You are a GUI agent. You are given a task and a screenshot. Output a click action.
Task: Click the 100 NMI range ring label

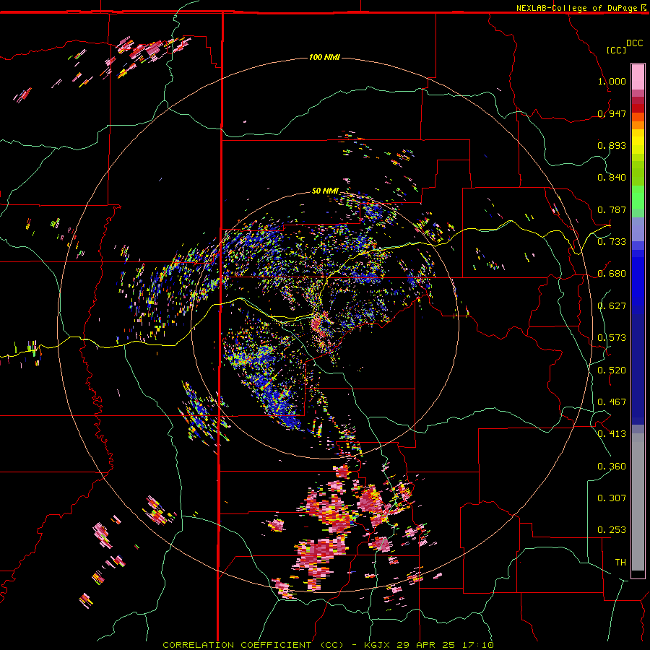(324, 57)
